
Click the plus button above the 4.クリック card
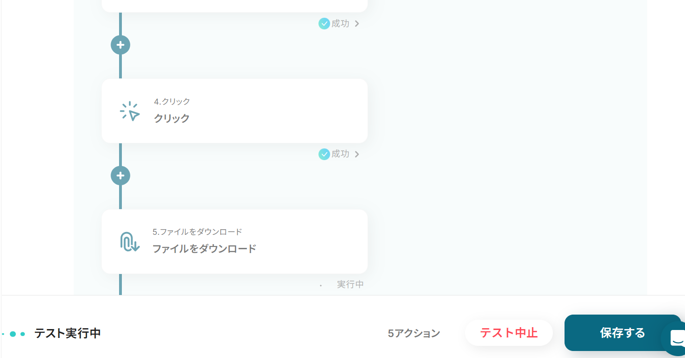click(120, 45)
